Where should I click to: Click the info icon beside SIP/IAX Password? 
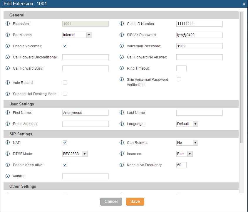point(122,35)
